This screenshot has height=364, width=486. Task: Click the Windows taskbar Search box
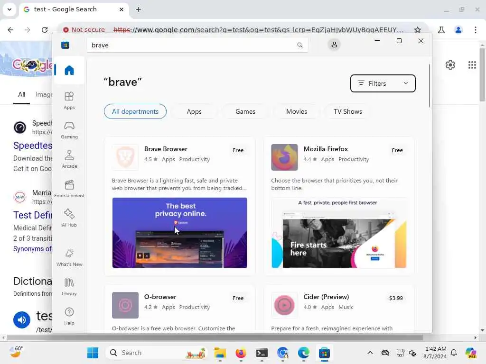pos(157,353)
